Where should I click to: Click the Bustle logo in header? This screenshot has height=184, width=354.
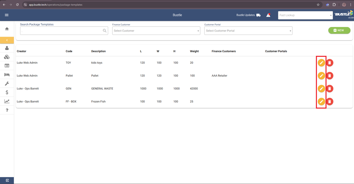[344, 14]
